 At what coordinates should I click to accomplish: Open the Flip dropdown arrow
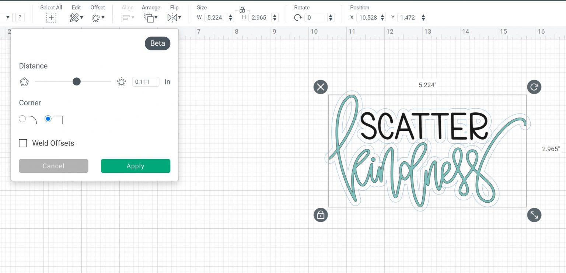[179, 17]
